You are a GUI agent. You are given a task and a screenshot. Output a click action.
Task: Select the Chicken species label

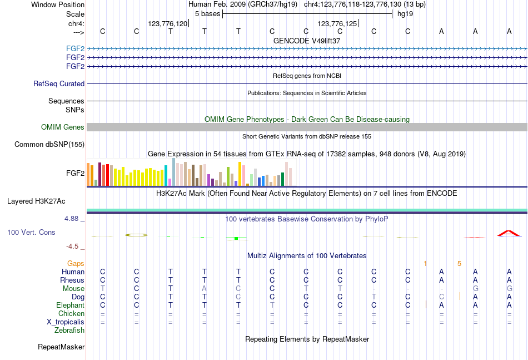[x=71, y=313]
